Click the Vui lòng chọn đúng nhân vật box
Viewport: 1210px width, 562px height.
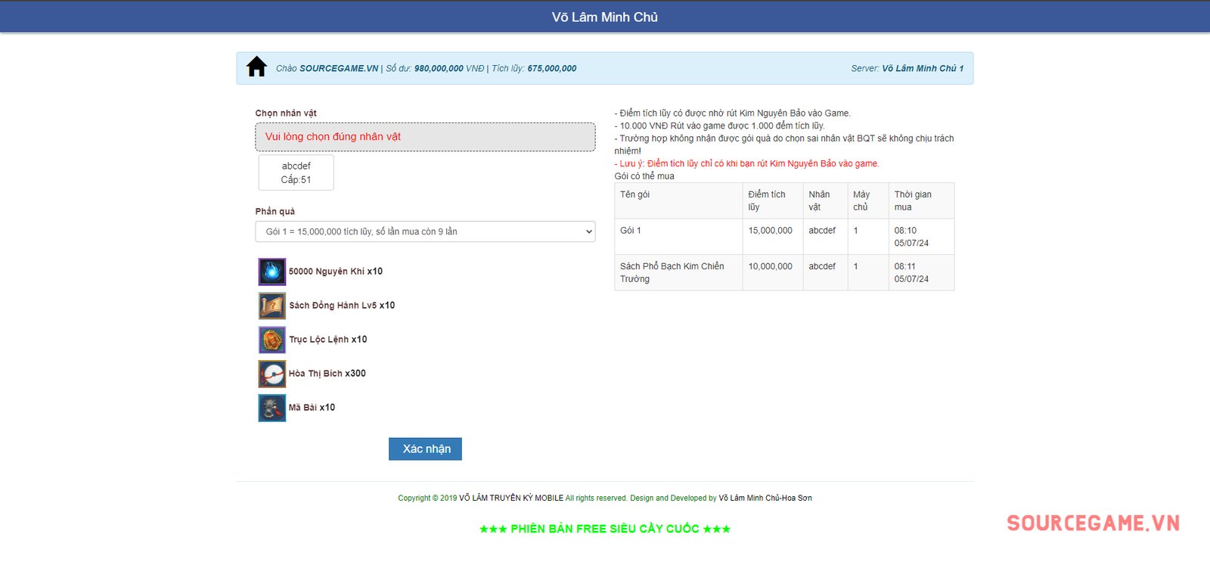(x=425, y=137)
